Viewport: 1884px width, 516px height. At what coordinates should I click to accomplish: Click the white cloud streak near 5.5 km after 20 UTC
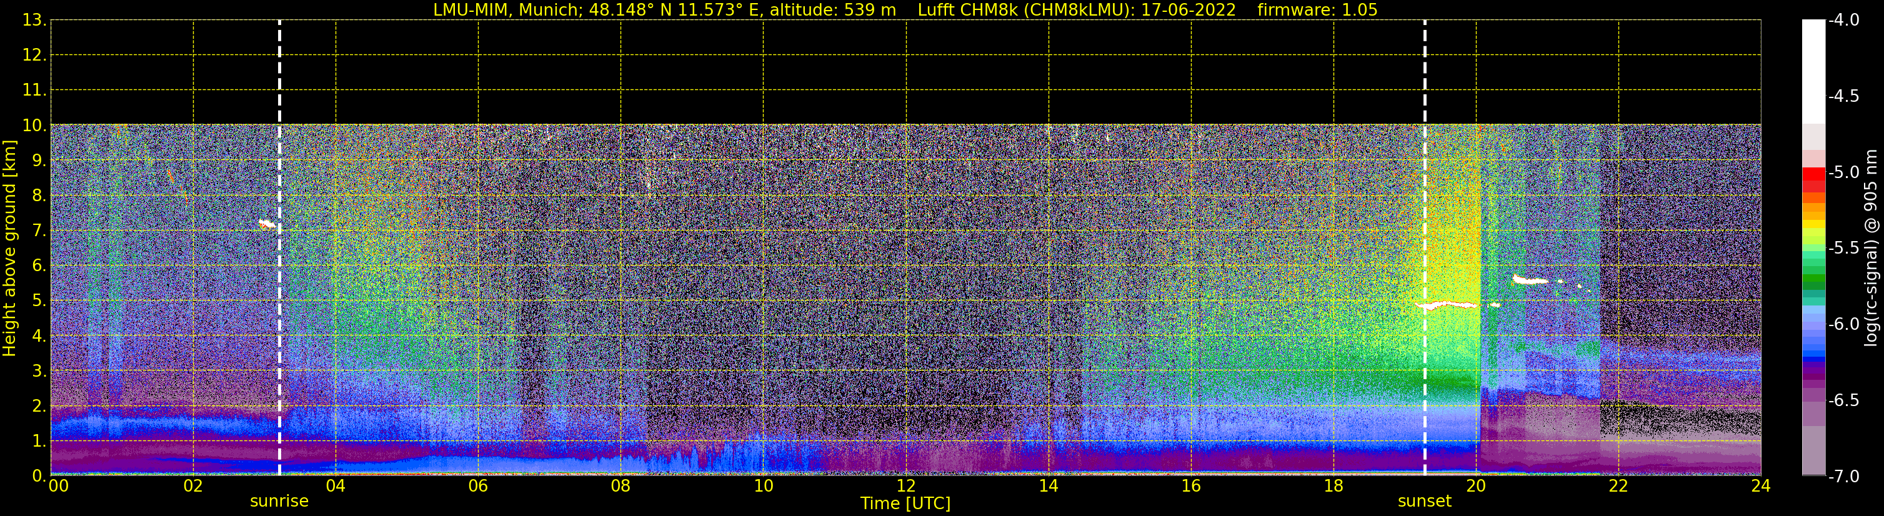click(x=1530, y=279)
